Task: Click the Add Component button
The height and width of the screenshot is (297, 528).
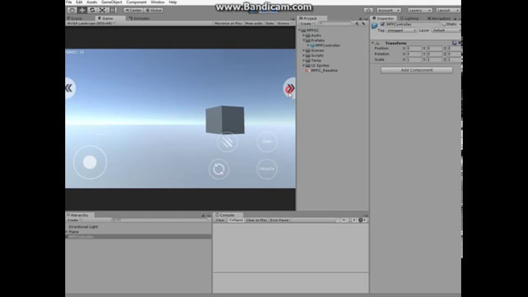Action: point(417,70)
